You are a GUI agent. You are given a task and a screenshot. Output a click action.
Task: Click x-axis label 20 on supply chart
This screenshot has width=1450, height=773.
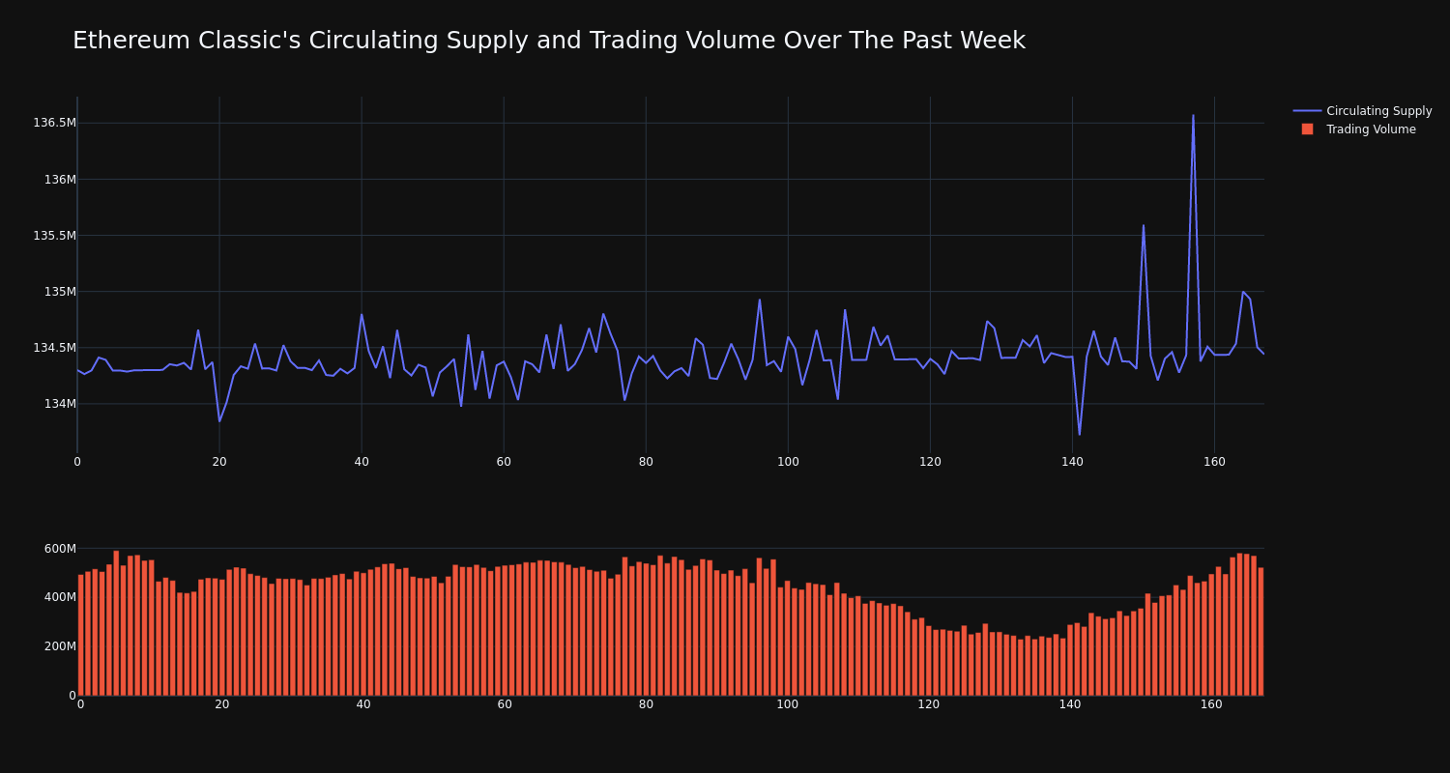tap(219, 462)
